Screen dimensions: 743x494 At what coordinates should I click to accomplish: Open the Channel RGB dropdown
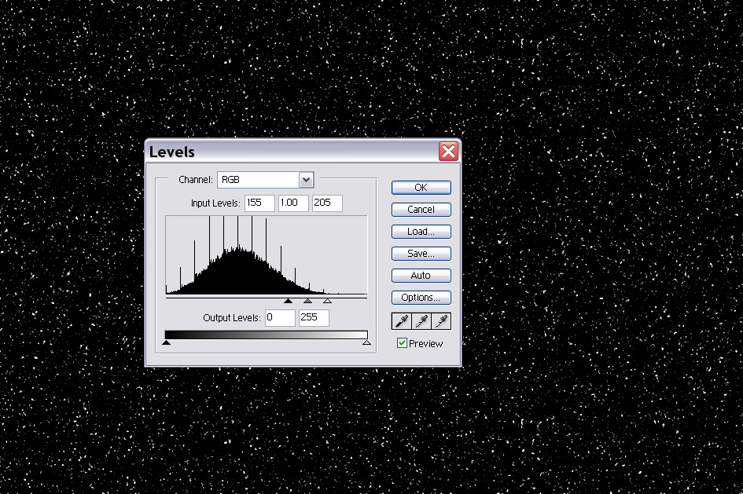(306, 180)
